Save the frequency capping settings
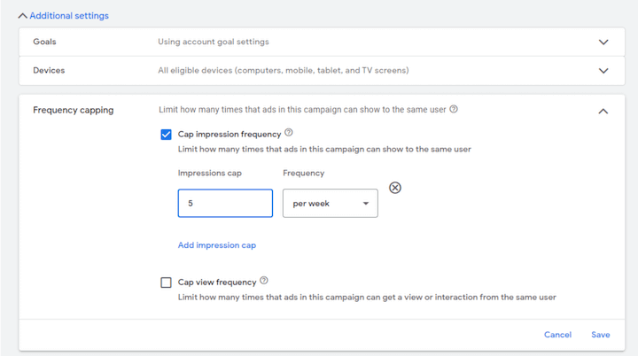The height and width of the screenshot is (356, 638). pos(600,335)
